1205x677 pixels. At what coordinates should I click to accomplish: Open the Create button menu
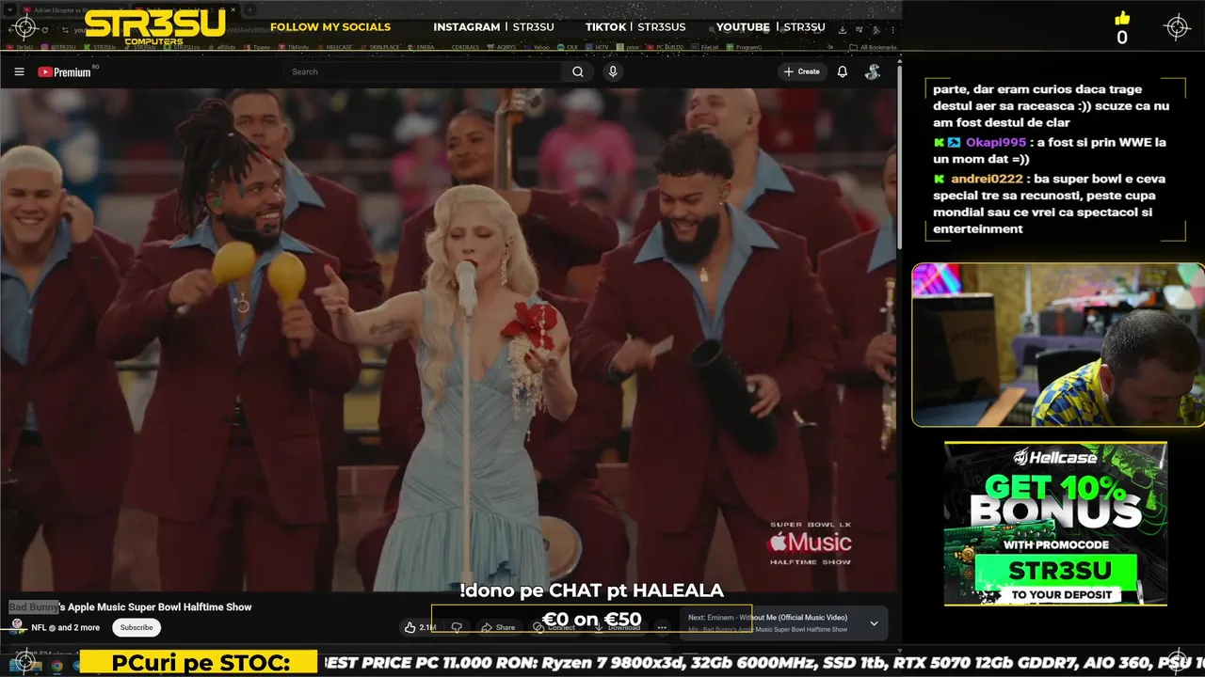point(802,71)
